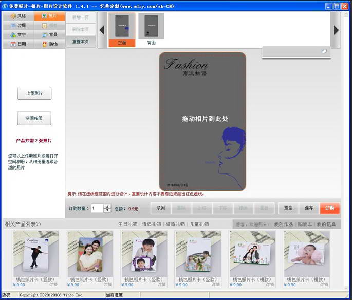
Task: Increase order quantity with the up arrow
Action: [107, 206]
